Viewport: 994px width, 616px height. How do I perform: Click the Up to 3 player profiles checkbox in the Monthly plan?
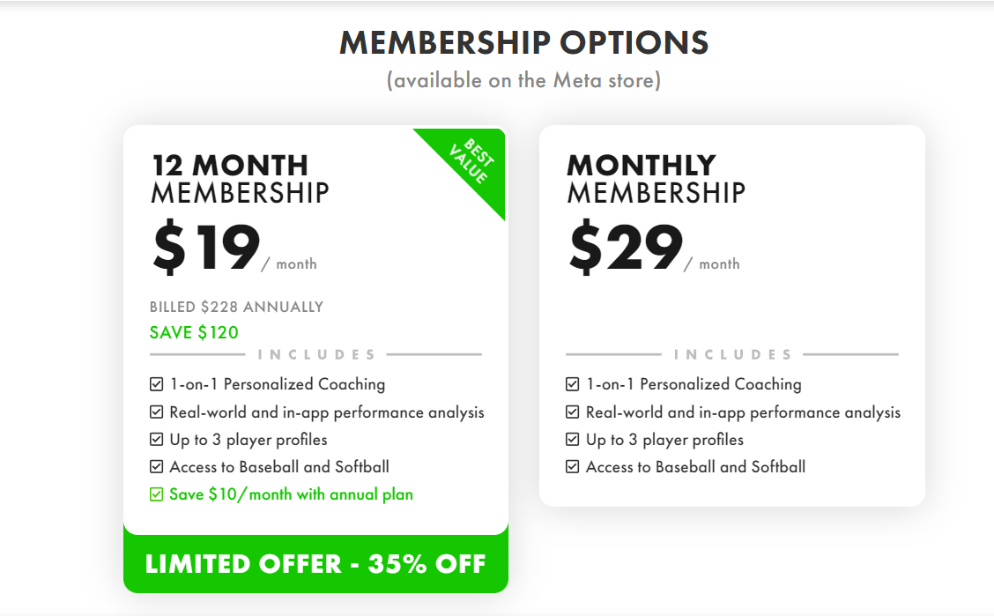(573, 439)
